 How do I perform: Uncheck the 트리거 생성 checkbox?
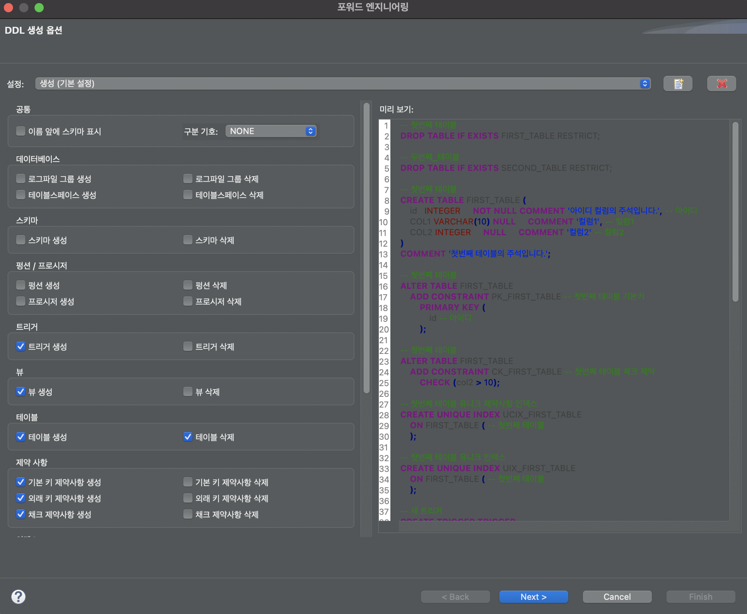(x=21, y=347)
